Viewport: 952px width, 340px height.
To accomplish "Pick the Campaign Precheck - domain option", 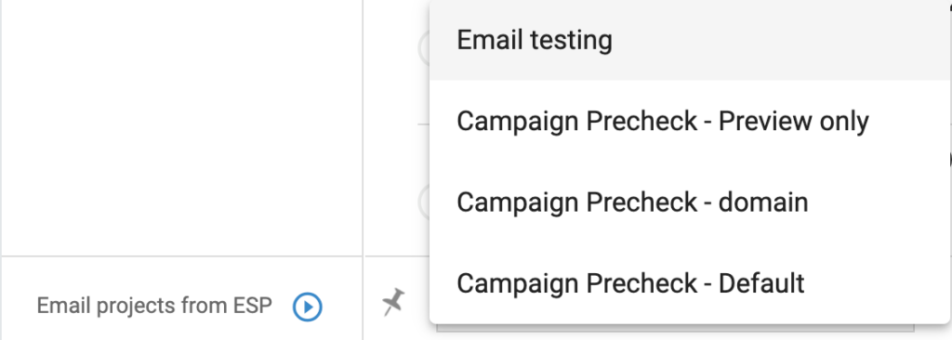I will [690, 202].
